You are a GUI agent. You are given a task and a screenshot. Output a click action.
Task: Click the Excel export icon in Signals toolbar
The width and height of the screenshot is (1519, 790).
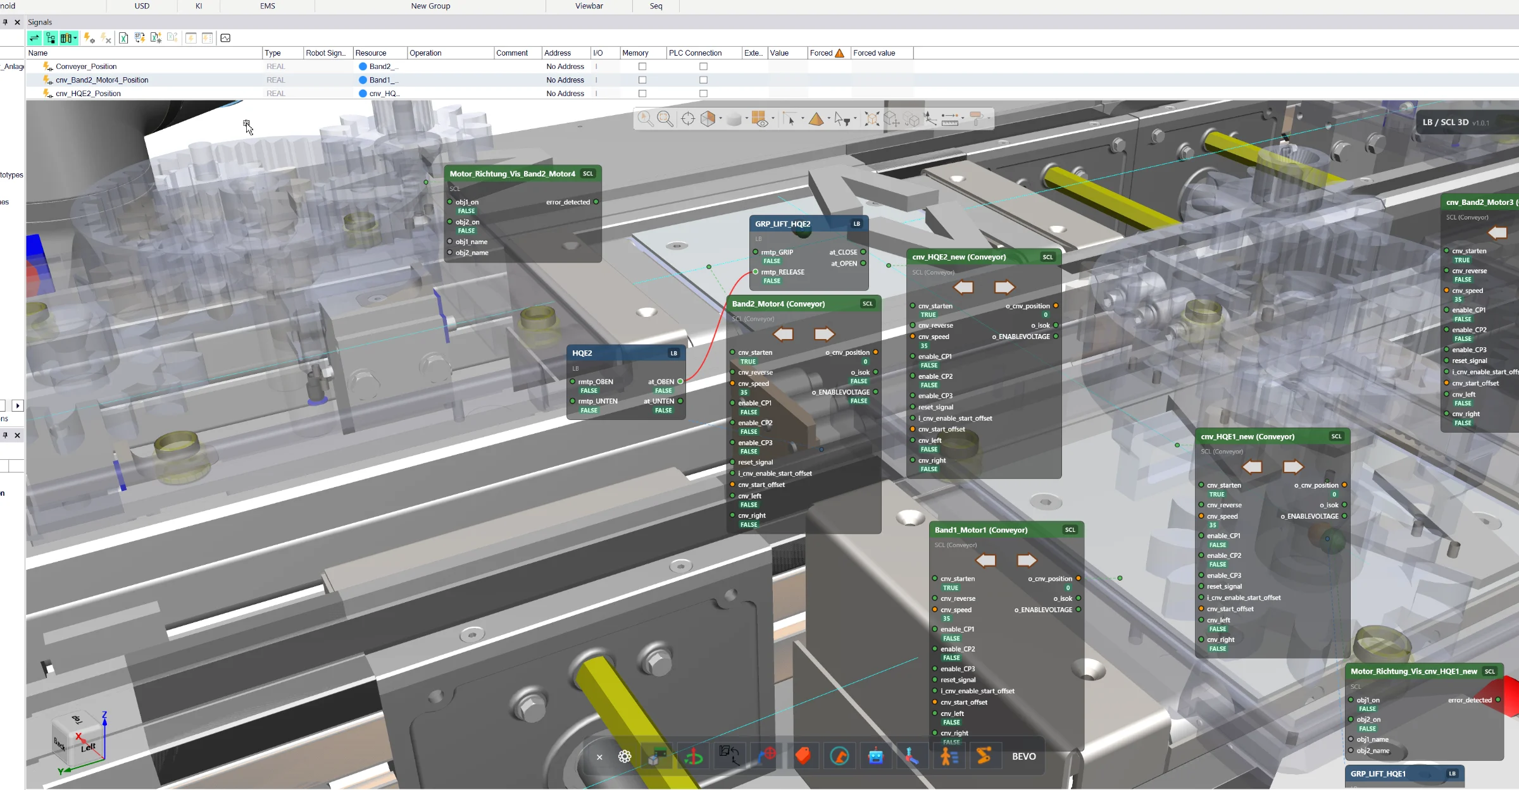click(x=123, y=38)
